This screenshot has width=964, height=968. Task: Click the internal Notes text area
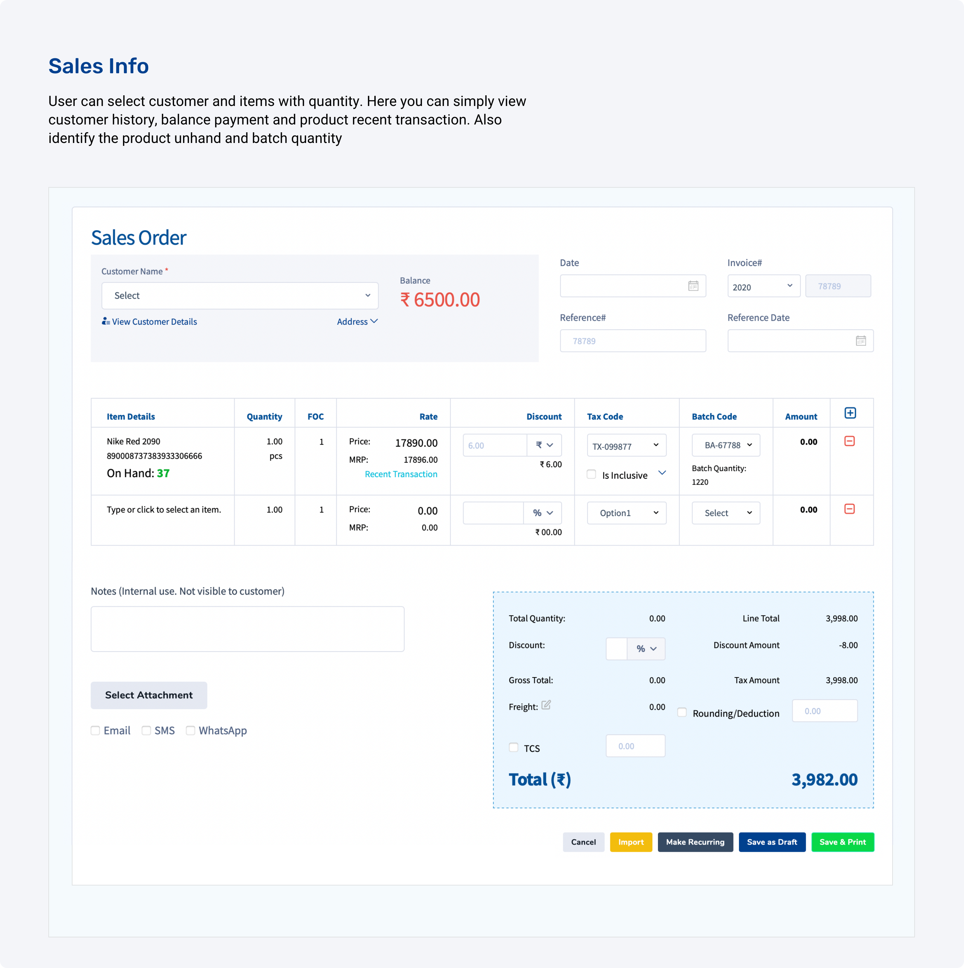click(247, 629)
